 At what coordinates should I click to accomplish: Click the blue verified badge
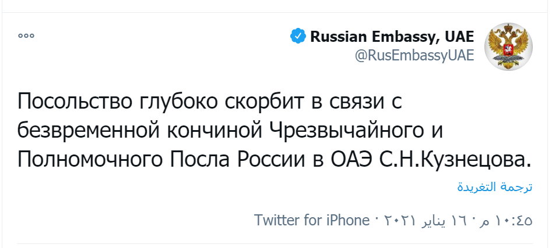click(x=298, y=37)
